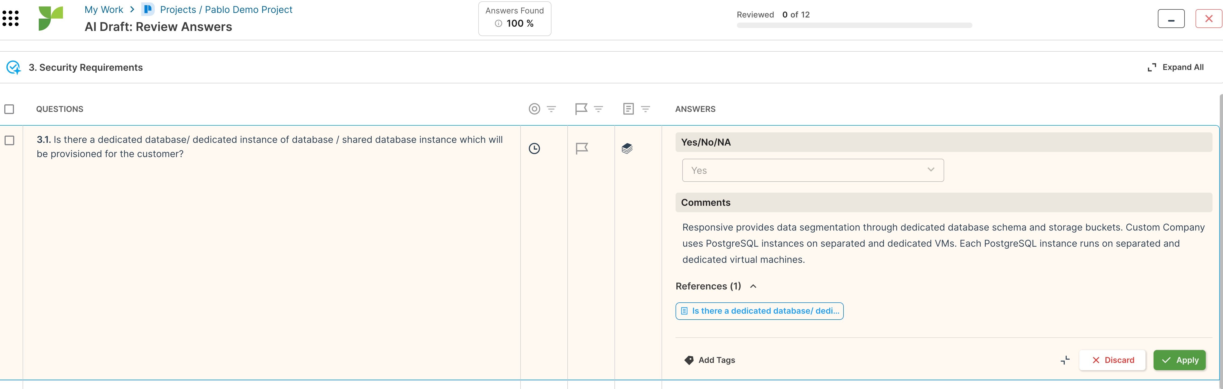Open the Yes/No/NA answer dropdown
Image resolution: width=1223 pixels, height=389 pixels.
click(812, 170)
